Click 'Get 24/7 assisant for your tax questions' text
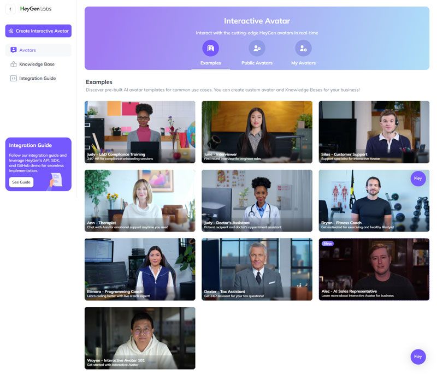This screenshot has height=374, width=437. pos(234,296)
